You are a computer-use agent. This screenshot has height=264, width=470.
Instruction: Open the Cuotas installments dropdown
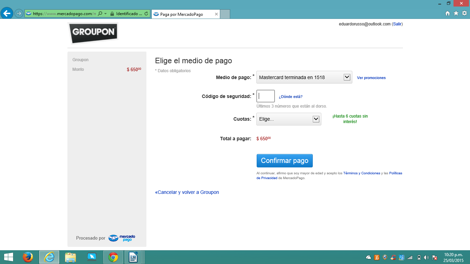coord(316,119)
